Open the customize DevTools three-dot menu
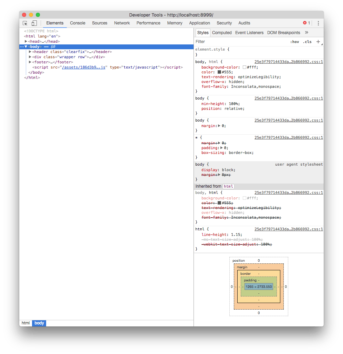Viewport: 343px width, 354px height. pos(318,23)
